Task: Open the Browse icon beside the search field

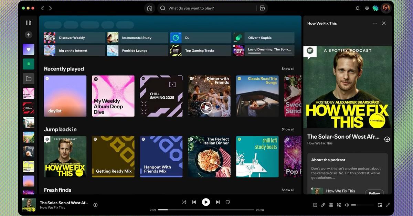Action: click(x=262, y=8)
